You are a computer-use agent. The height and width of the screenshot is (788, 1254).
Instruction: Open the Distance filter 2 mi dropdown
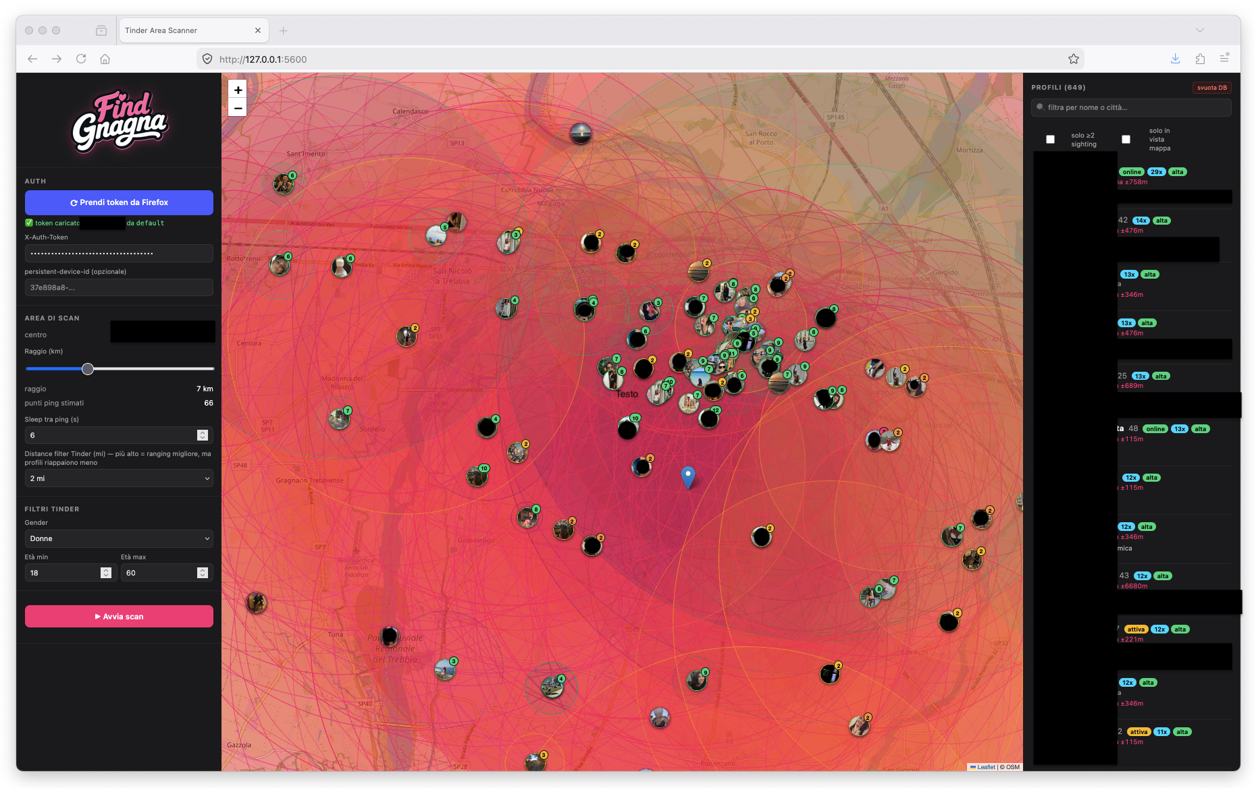(x=119, y=478)
